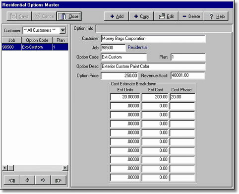
Task: Click the Plan column header
Action: [x=60, y=40]
